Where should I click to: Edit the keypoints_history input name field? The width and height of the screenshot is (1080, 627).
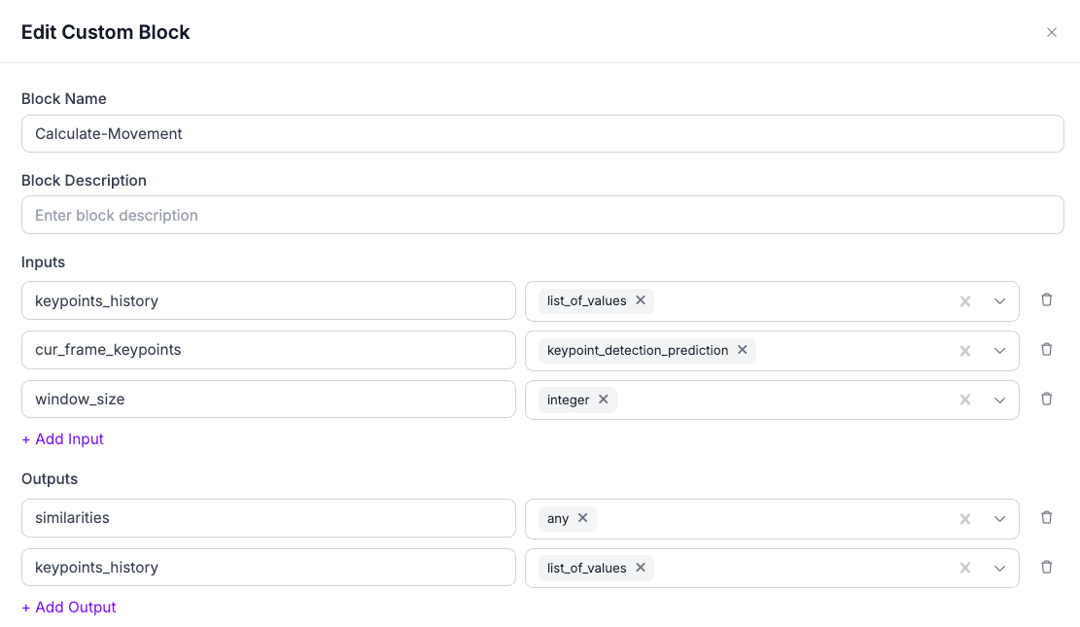pyautogui.click(x=268, y=300)
